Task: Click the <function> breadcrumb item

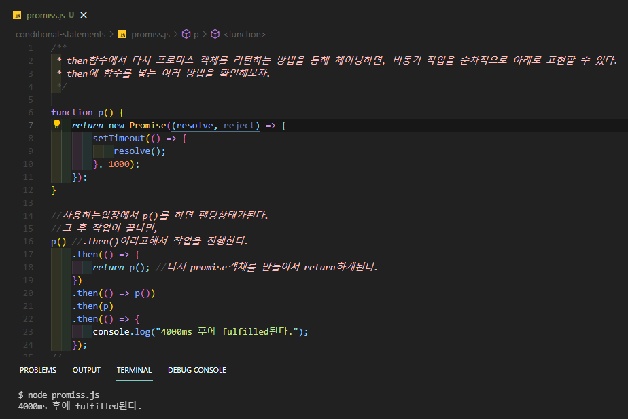Action: [244, 35]
